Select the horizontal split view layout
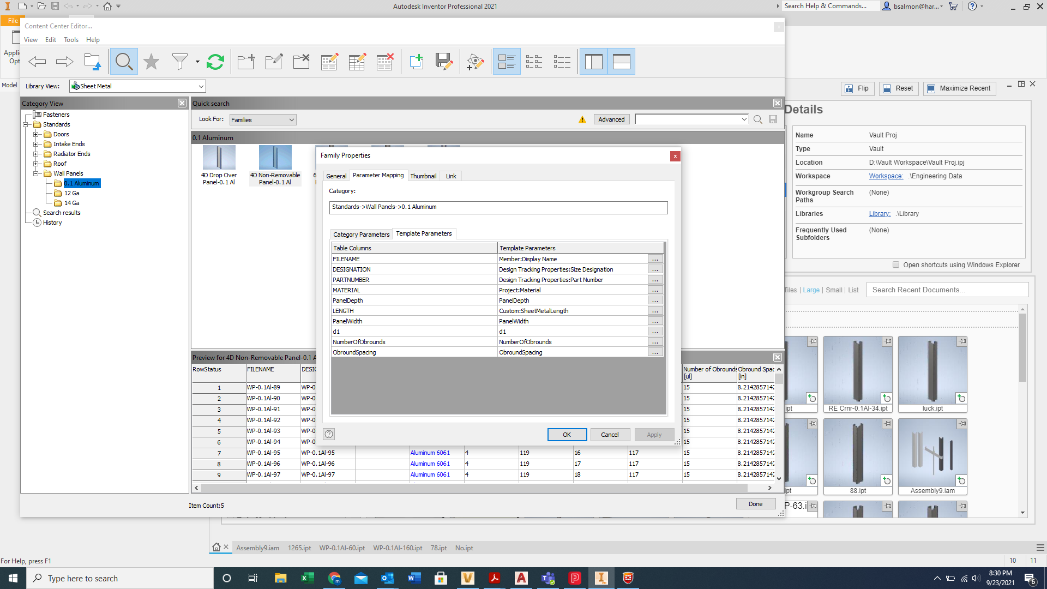 tap(621, 61)
